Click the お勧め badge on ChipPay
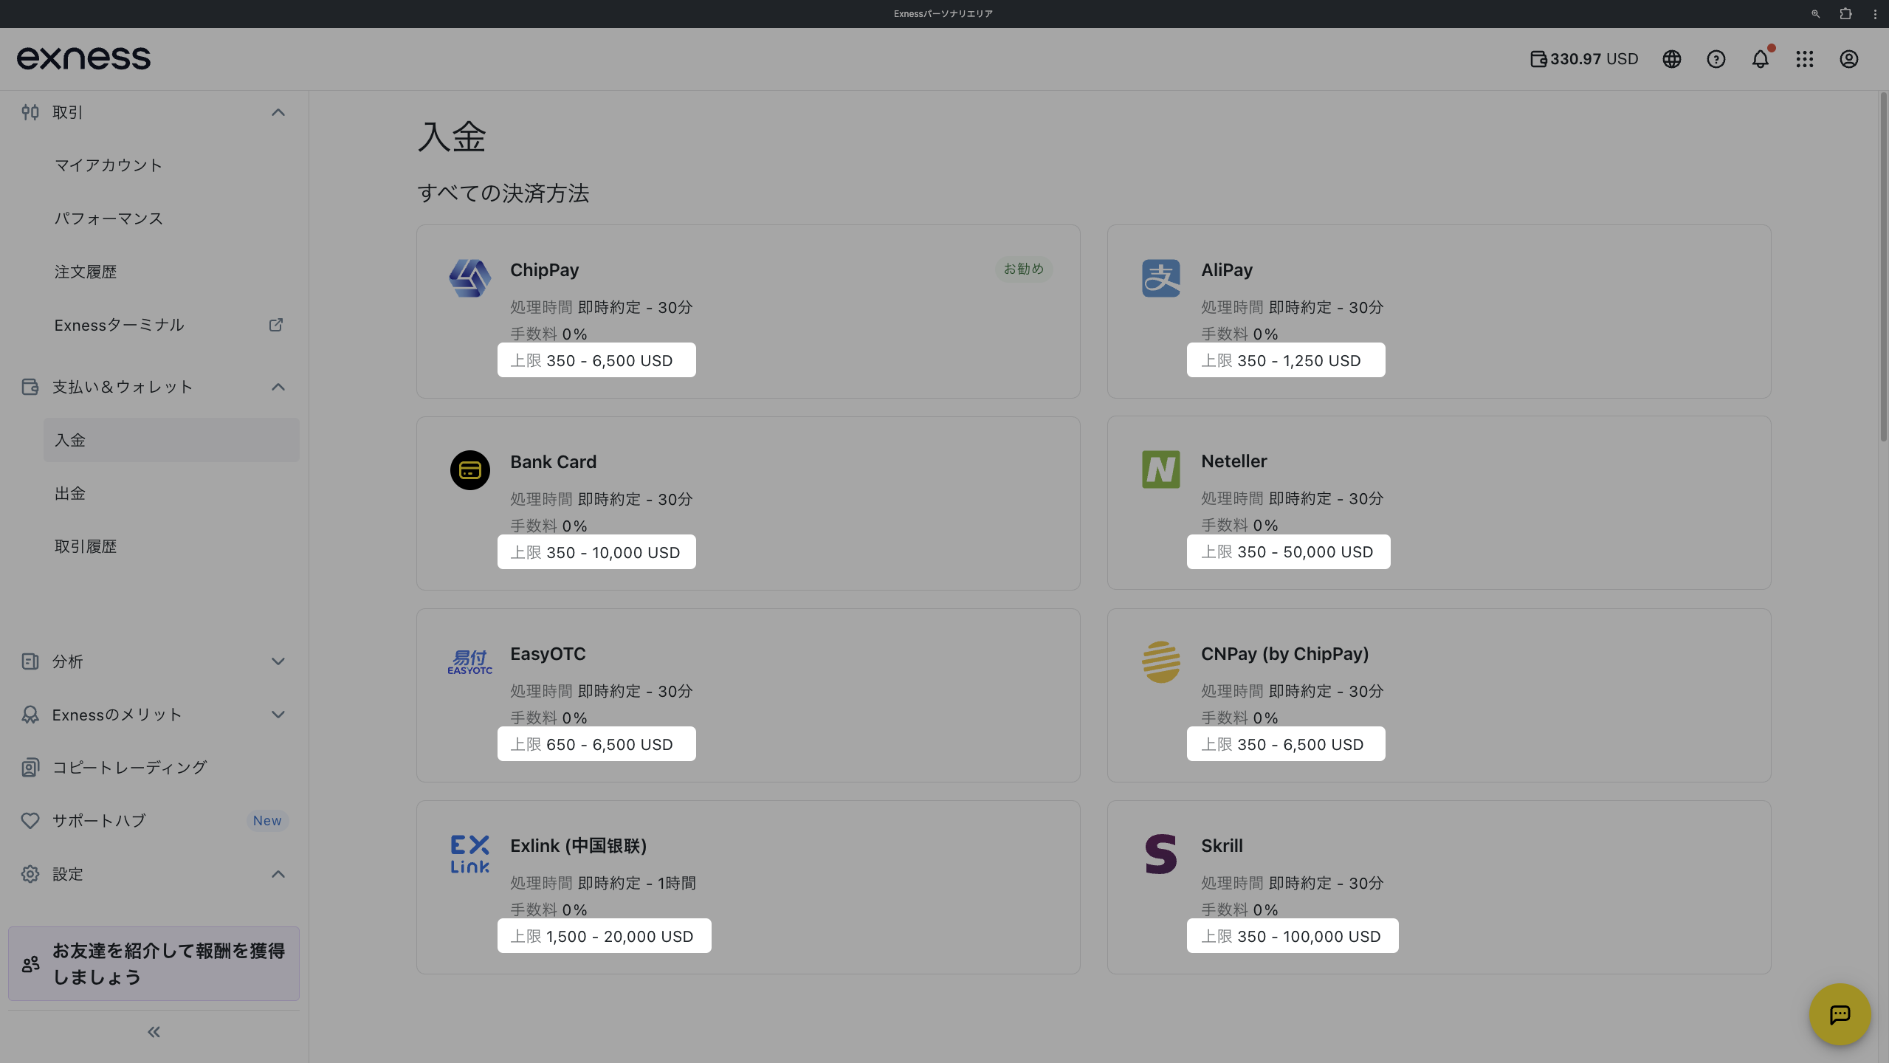This screenshot has height=1063, width=1889. pos(1024,269)
